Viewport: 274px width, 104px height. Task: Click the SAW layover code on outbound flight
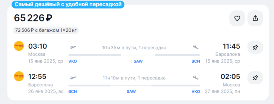138,61
